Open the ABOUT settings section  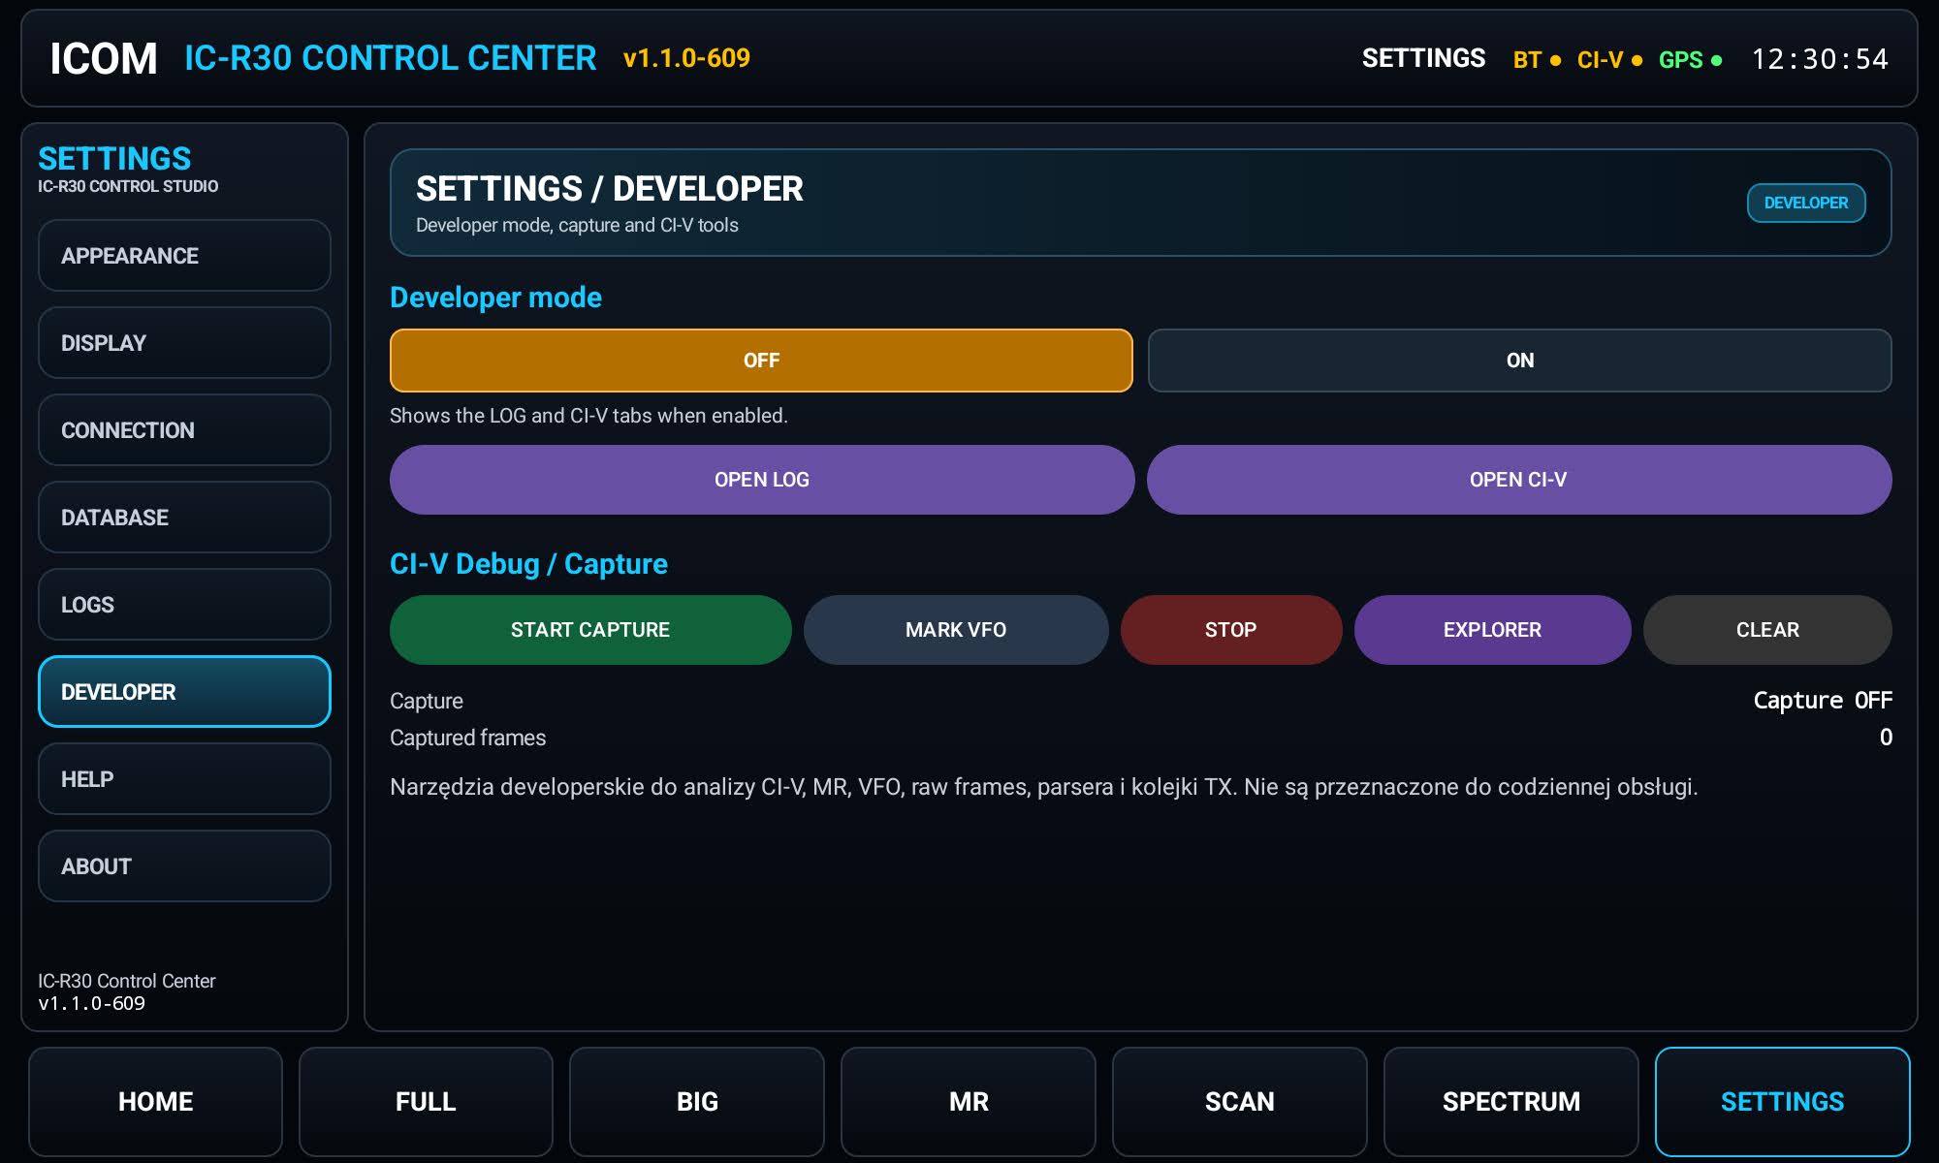pos(184,866)
